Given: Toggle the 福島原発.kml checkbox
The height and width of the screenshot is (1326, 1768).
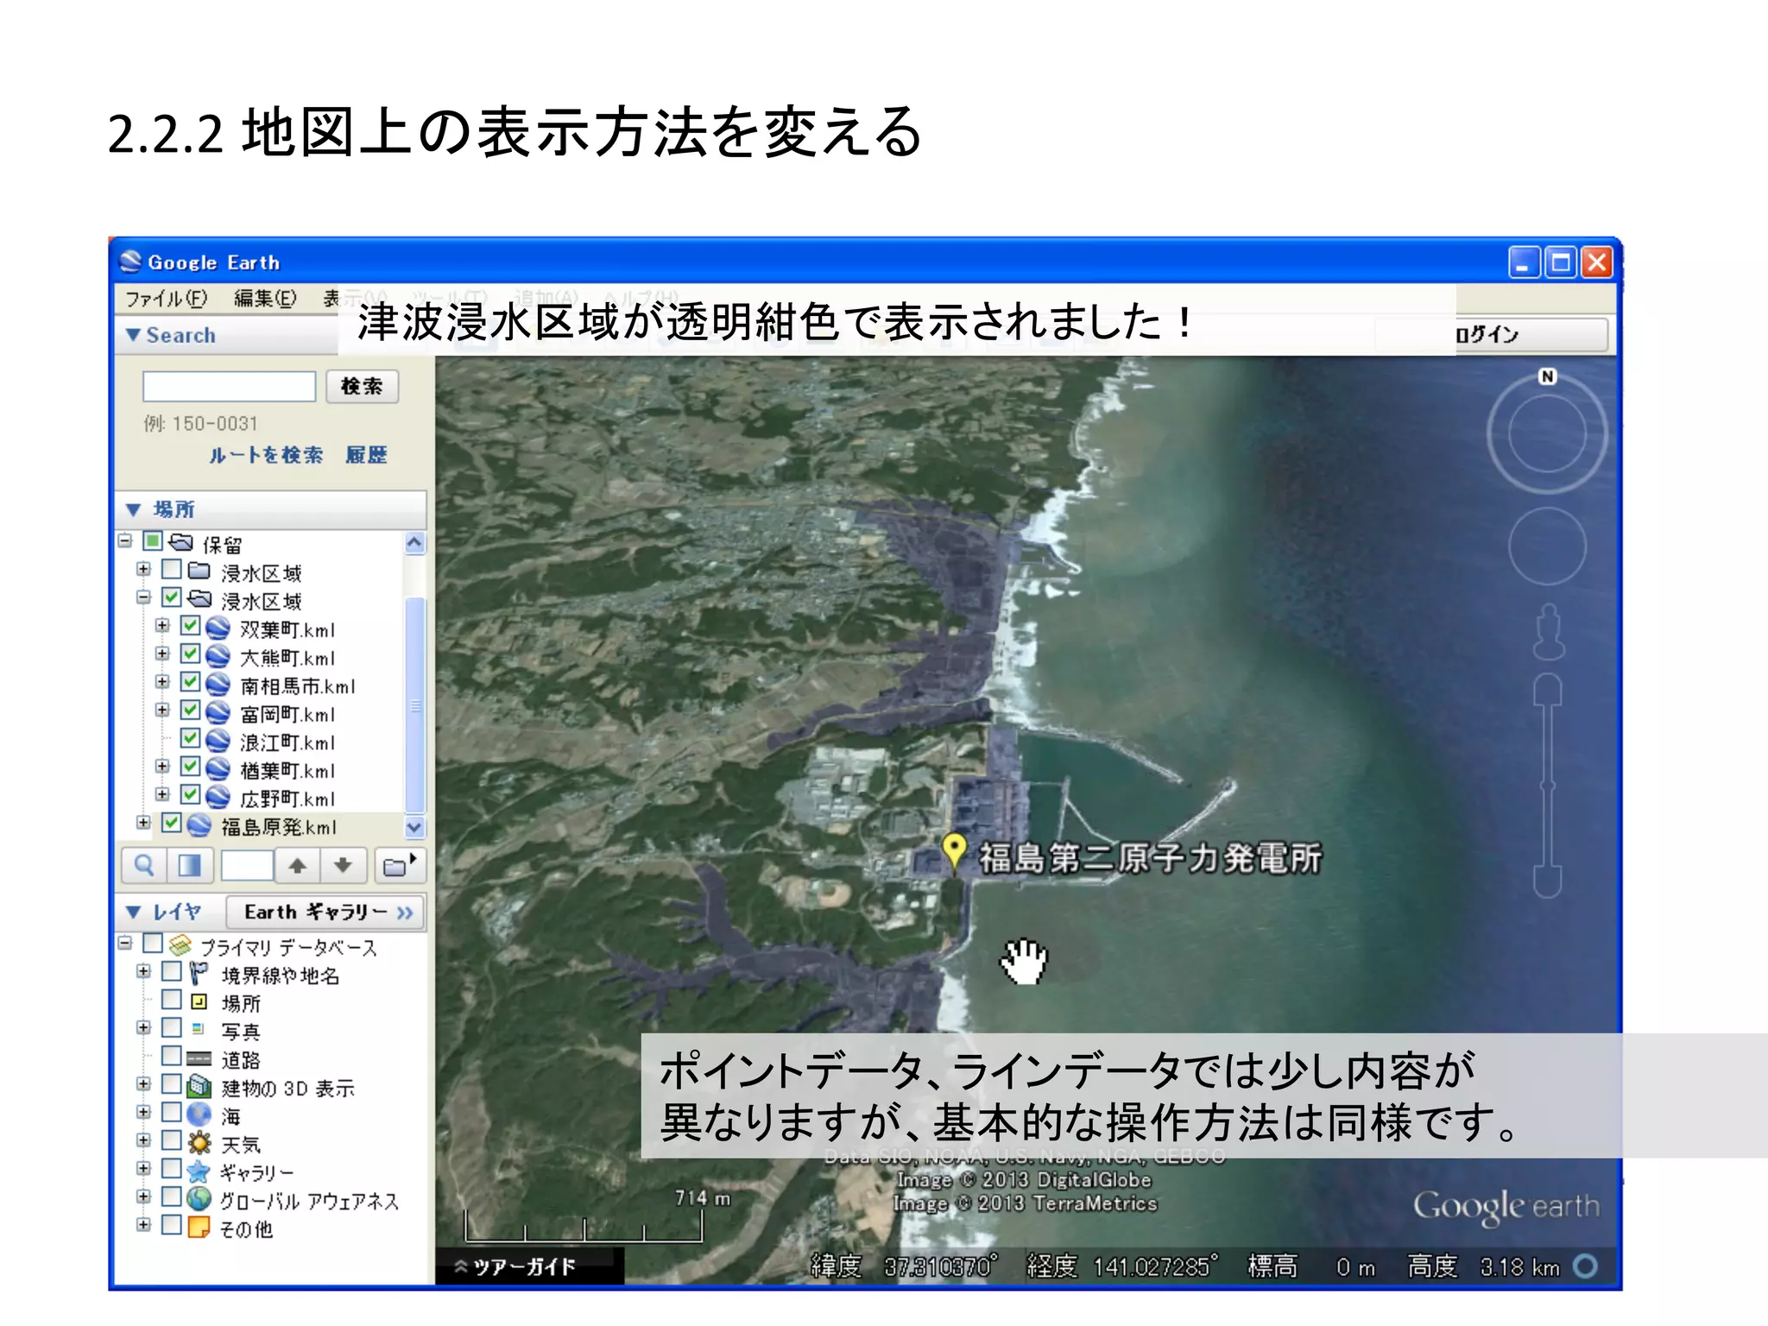Looking at the screenshot, I should coord(172,823).
